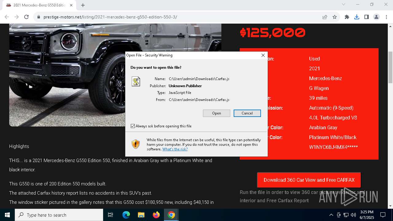Close the Security Warning dialog with X

pos(263,55)
